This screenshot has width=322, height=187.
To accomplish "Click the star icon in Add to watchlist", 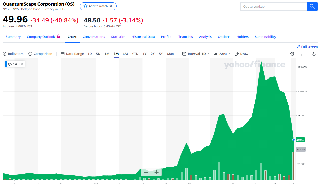I will tap(85, 6).
